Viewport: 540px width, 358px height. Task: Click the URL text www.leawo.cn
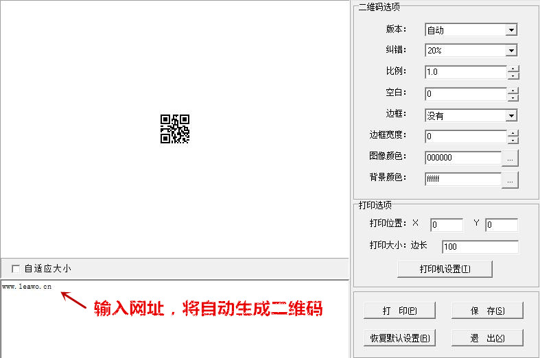pos(27,287)
